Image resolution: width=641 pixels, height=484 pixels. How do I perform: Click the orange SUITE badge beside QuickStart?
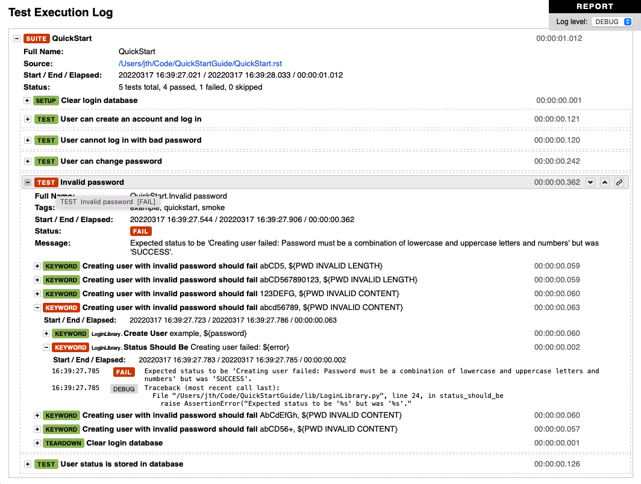[x=36, y=38]
